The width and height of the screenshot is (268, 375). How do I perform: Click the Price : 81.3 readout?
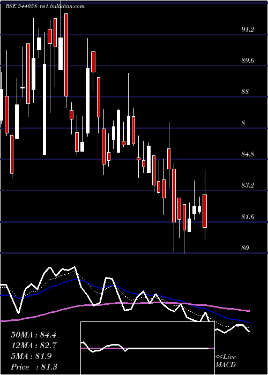click(34, 367)
